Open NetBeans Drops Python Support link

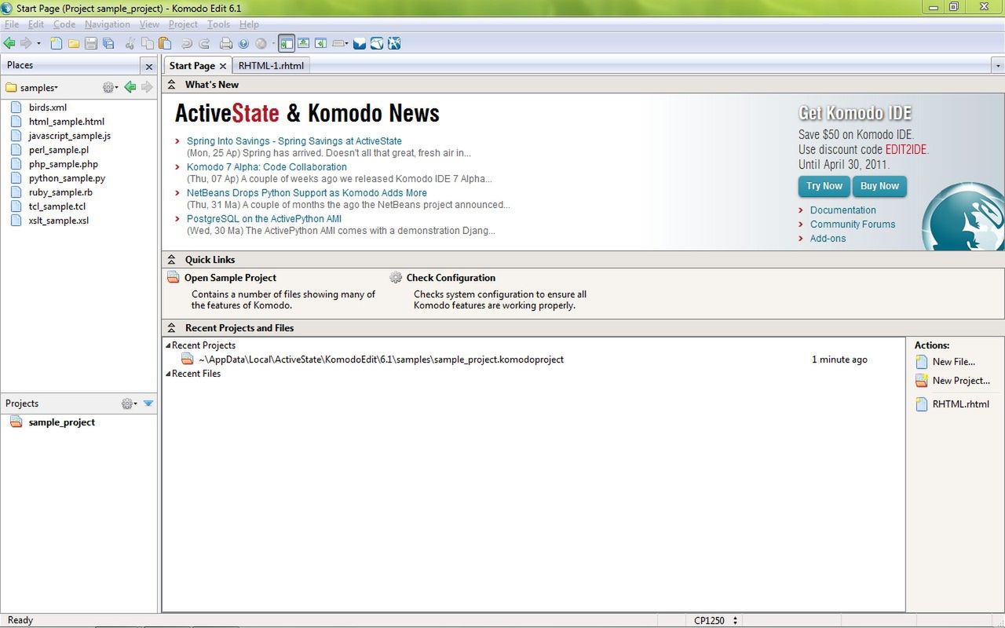[307, 193]
